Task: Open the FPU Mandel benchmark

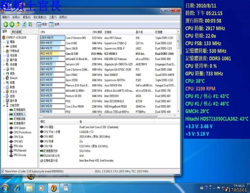Action: 18,151
